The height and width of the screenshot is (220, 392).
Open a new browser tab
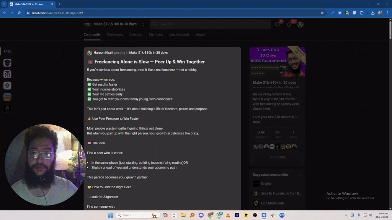pyautogui.click(x=59, y=4)
